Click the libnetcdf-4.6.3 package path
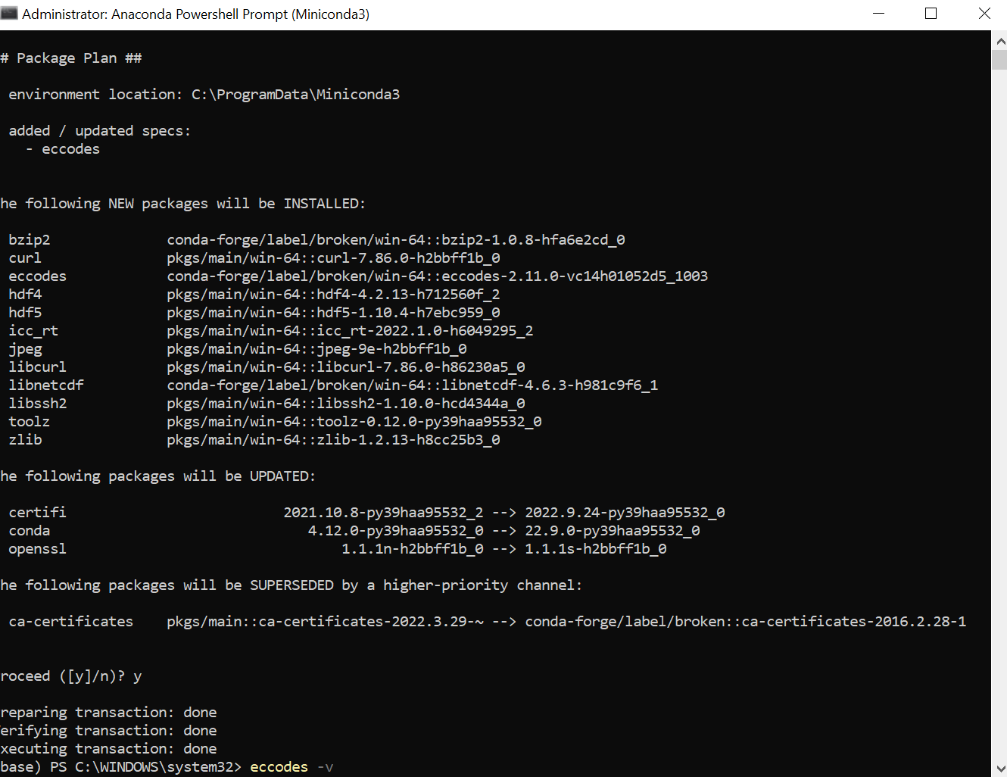The image size is (1007, 777). coord(413,385)
